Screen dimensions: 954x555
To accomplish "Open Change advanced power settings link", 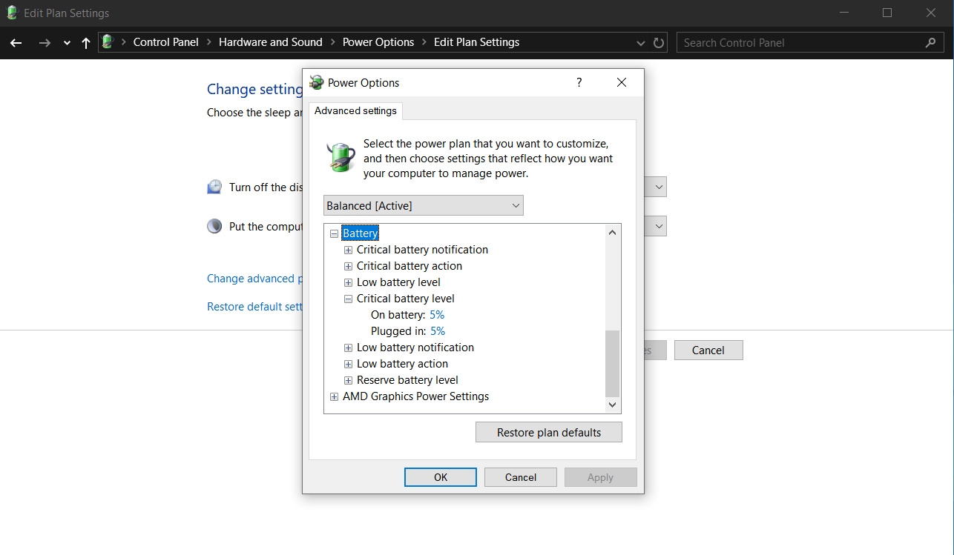I will [x=254, y=279].
